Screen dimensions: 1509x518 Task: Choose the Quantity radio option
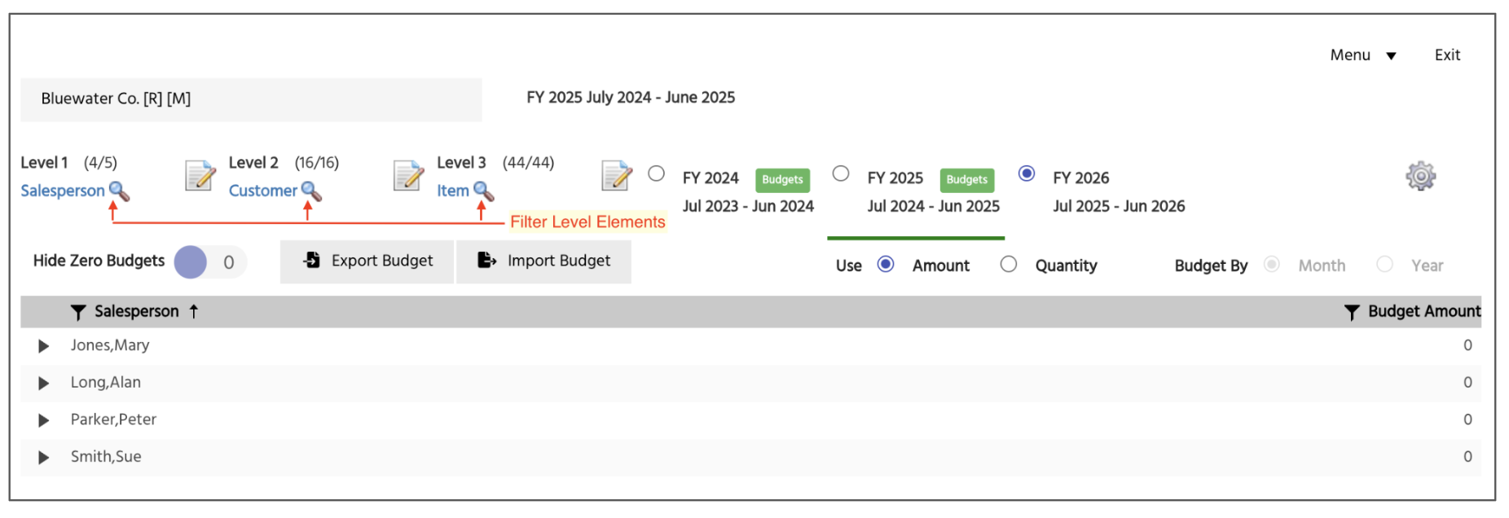tap(1009, 264)
